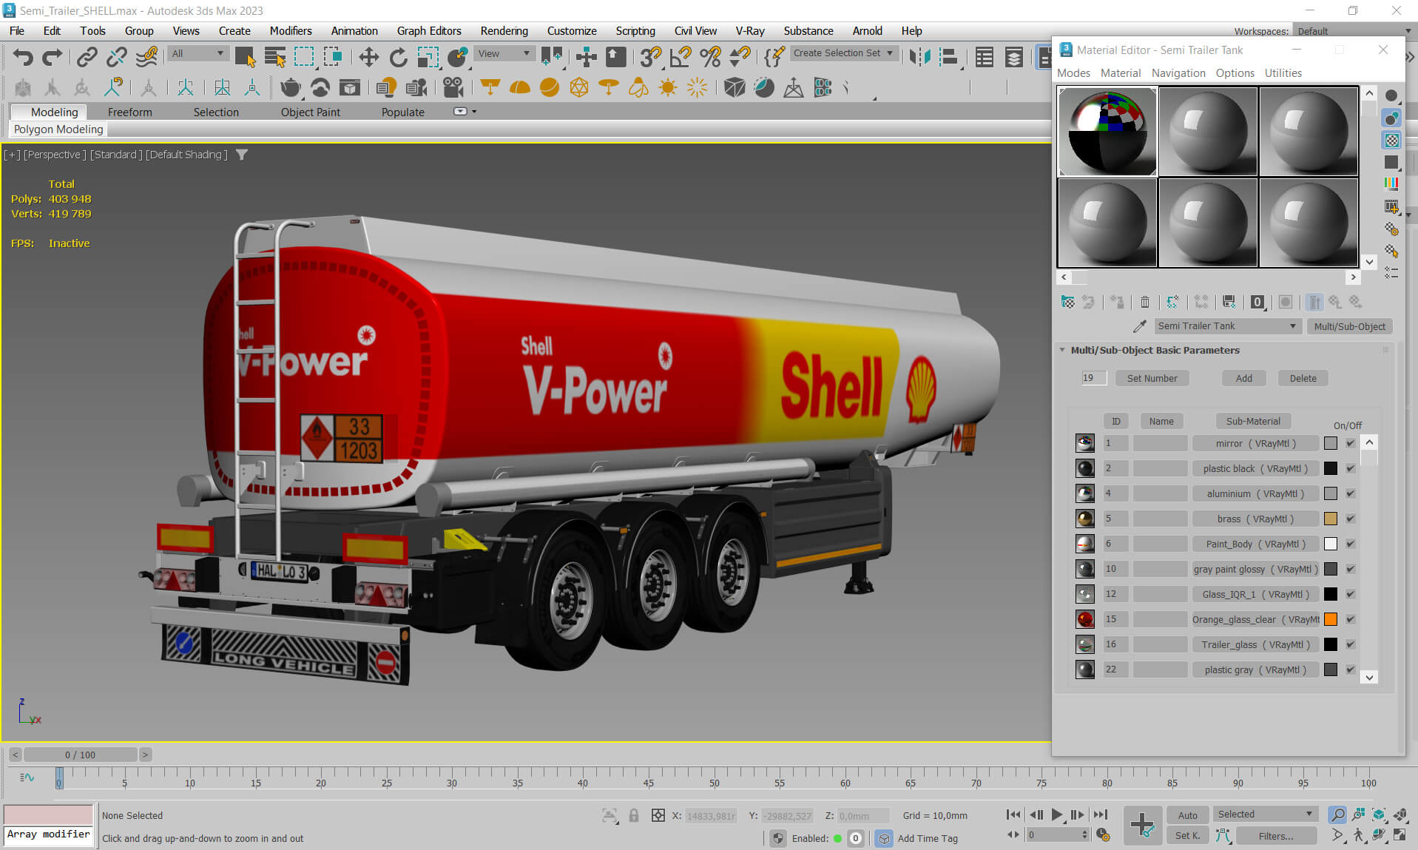Open the viewport filter funnel icon
1418x850 pixels.
[x=241, y=155]
